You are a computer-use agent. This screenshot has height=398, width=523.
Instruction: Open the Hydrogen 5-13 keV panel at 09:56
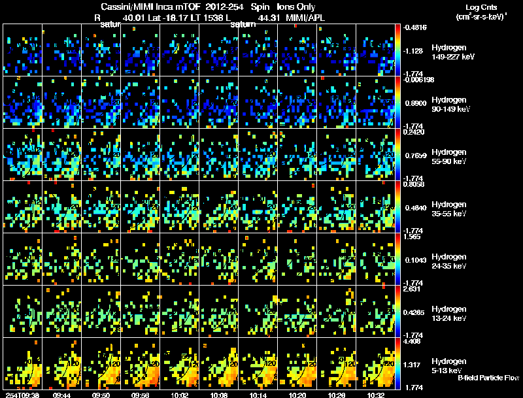(x=140, y=363)
